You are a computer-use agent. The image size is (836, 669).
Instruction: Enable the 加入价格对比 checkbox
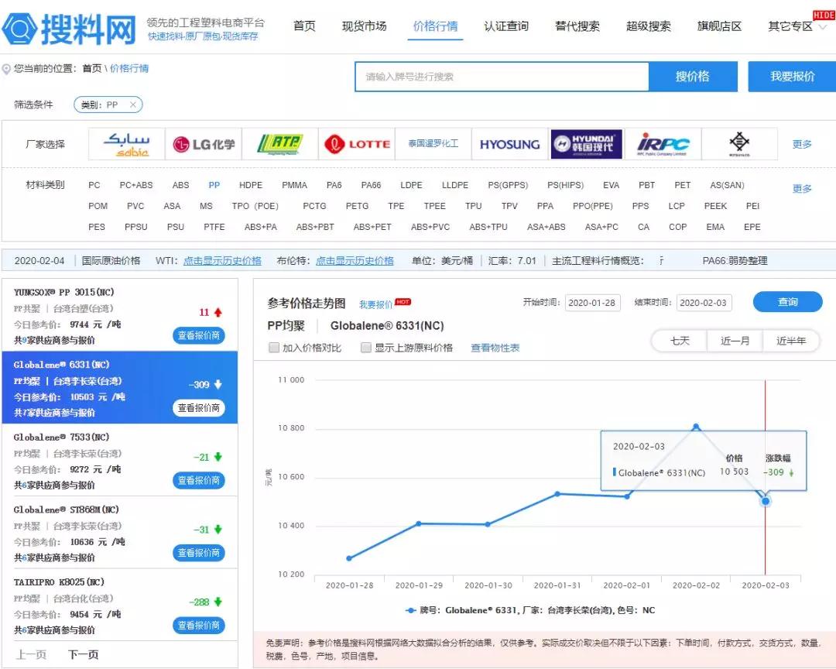click(x=274, y=348)
